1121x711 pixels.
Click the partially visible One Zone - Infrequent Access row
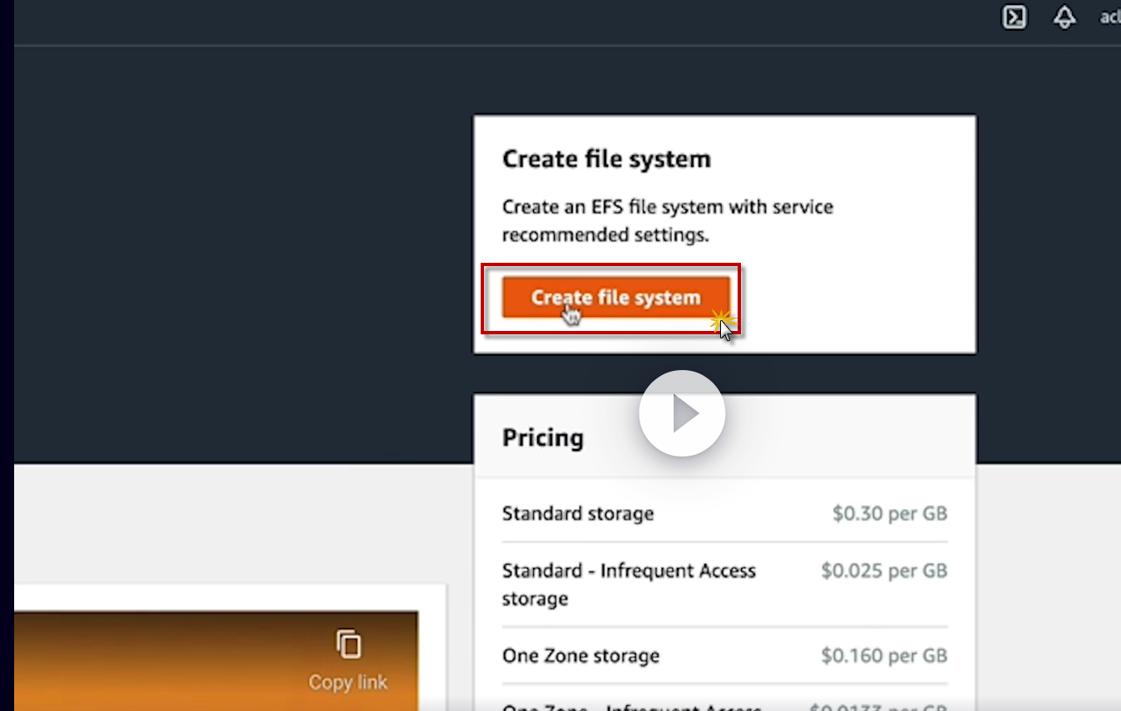click(x=632, y=707)
